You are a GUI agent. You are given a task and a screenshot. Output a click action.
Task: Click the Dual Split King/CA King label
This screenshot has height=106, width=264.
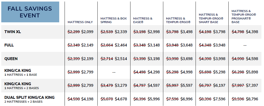pos(29,99)
